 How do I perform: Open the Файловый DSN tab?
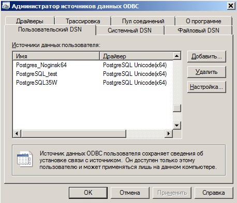(x=198, y=30)
